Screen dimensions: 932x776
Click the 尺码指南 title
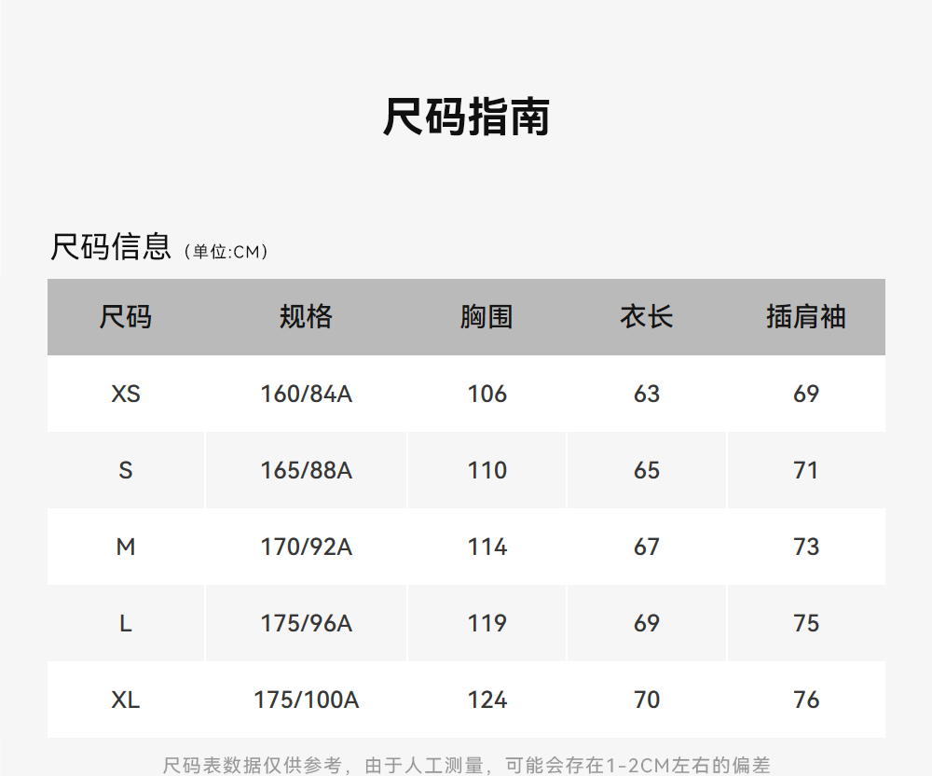pyautogui.click(x=466, y=118)
